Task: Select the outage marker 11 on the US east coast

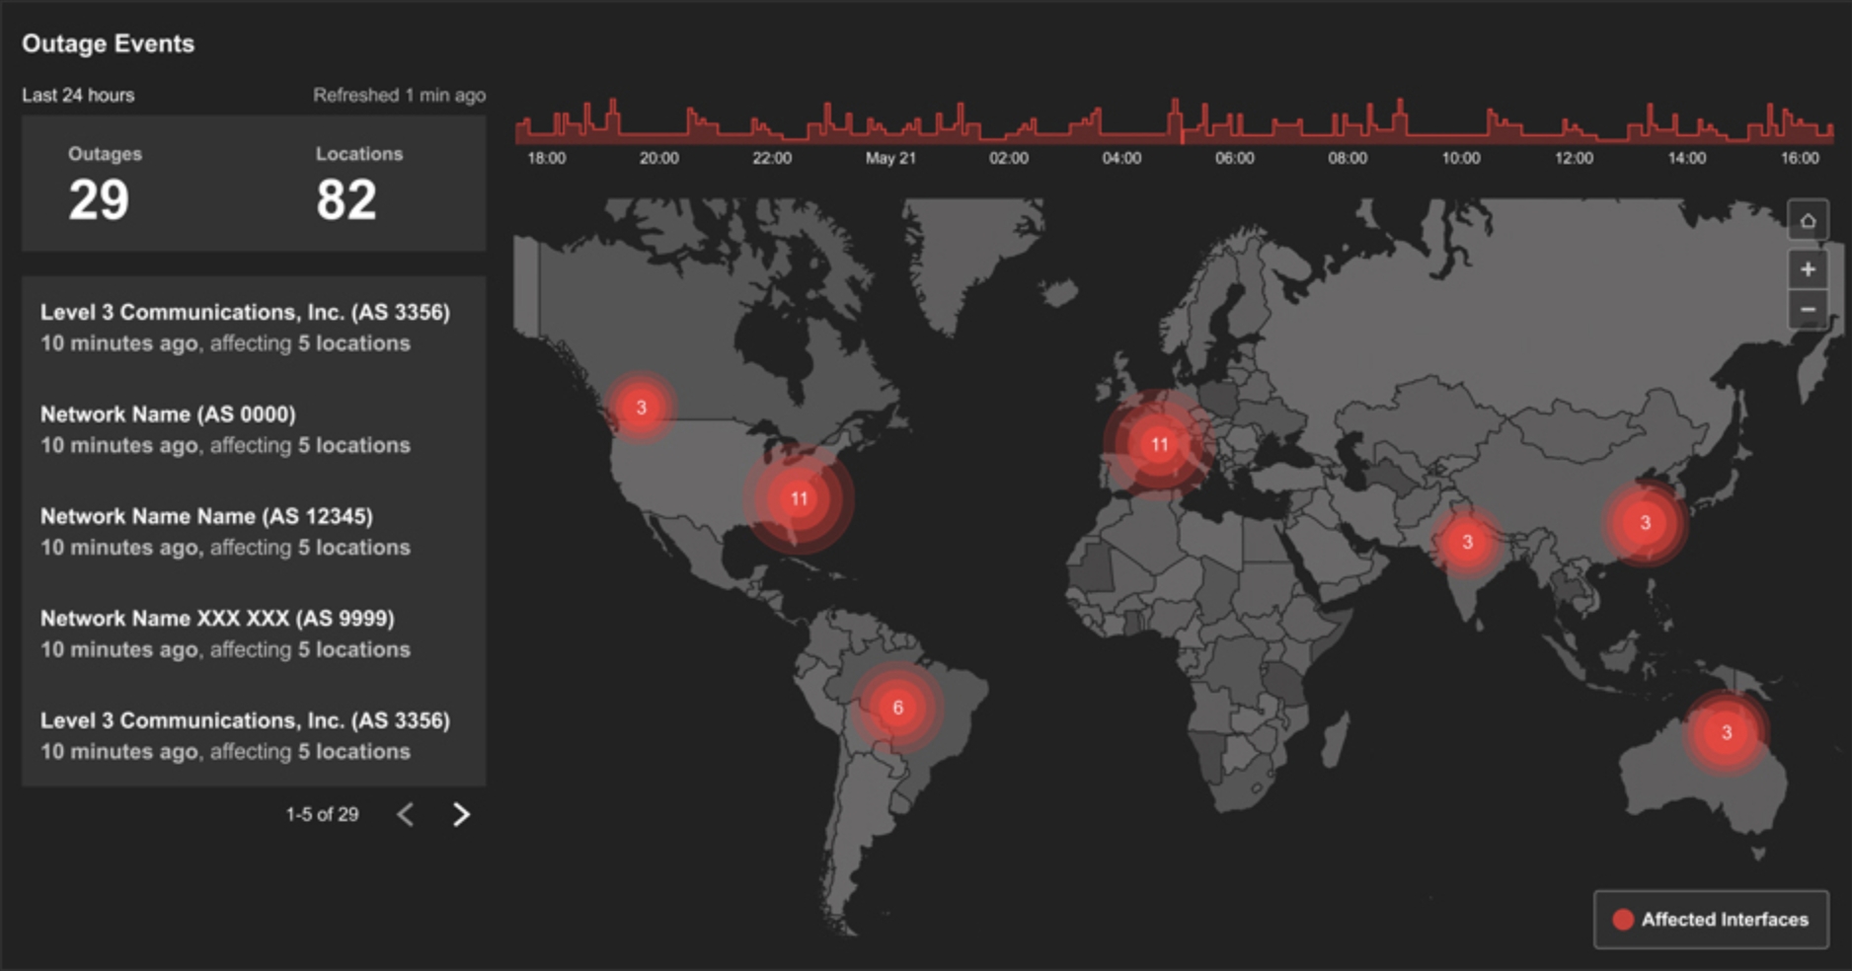Action: [798, 498]
